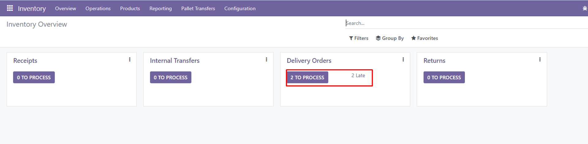588x144 pixels.
Task: Expand the Favorites dropdown
Action: click(424, 38)
